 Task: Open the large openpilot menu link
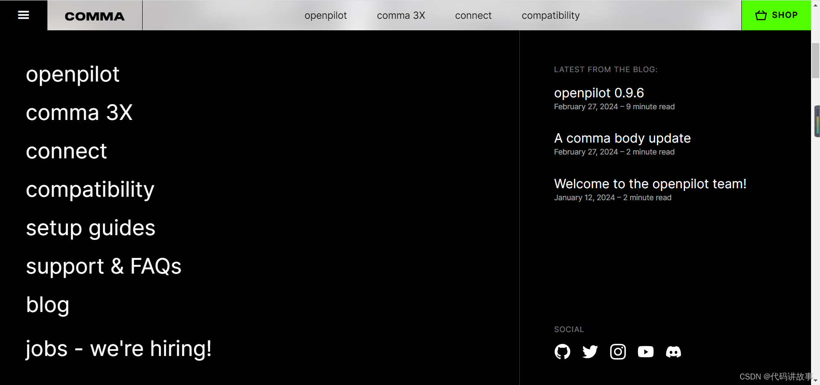pyautogui.click(x=73, y=75)
